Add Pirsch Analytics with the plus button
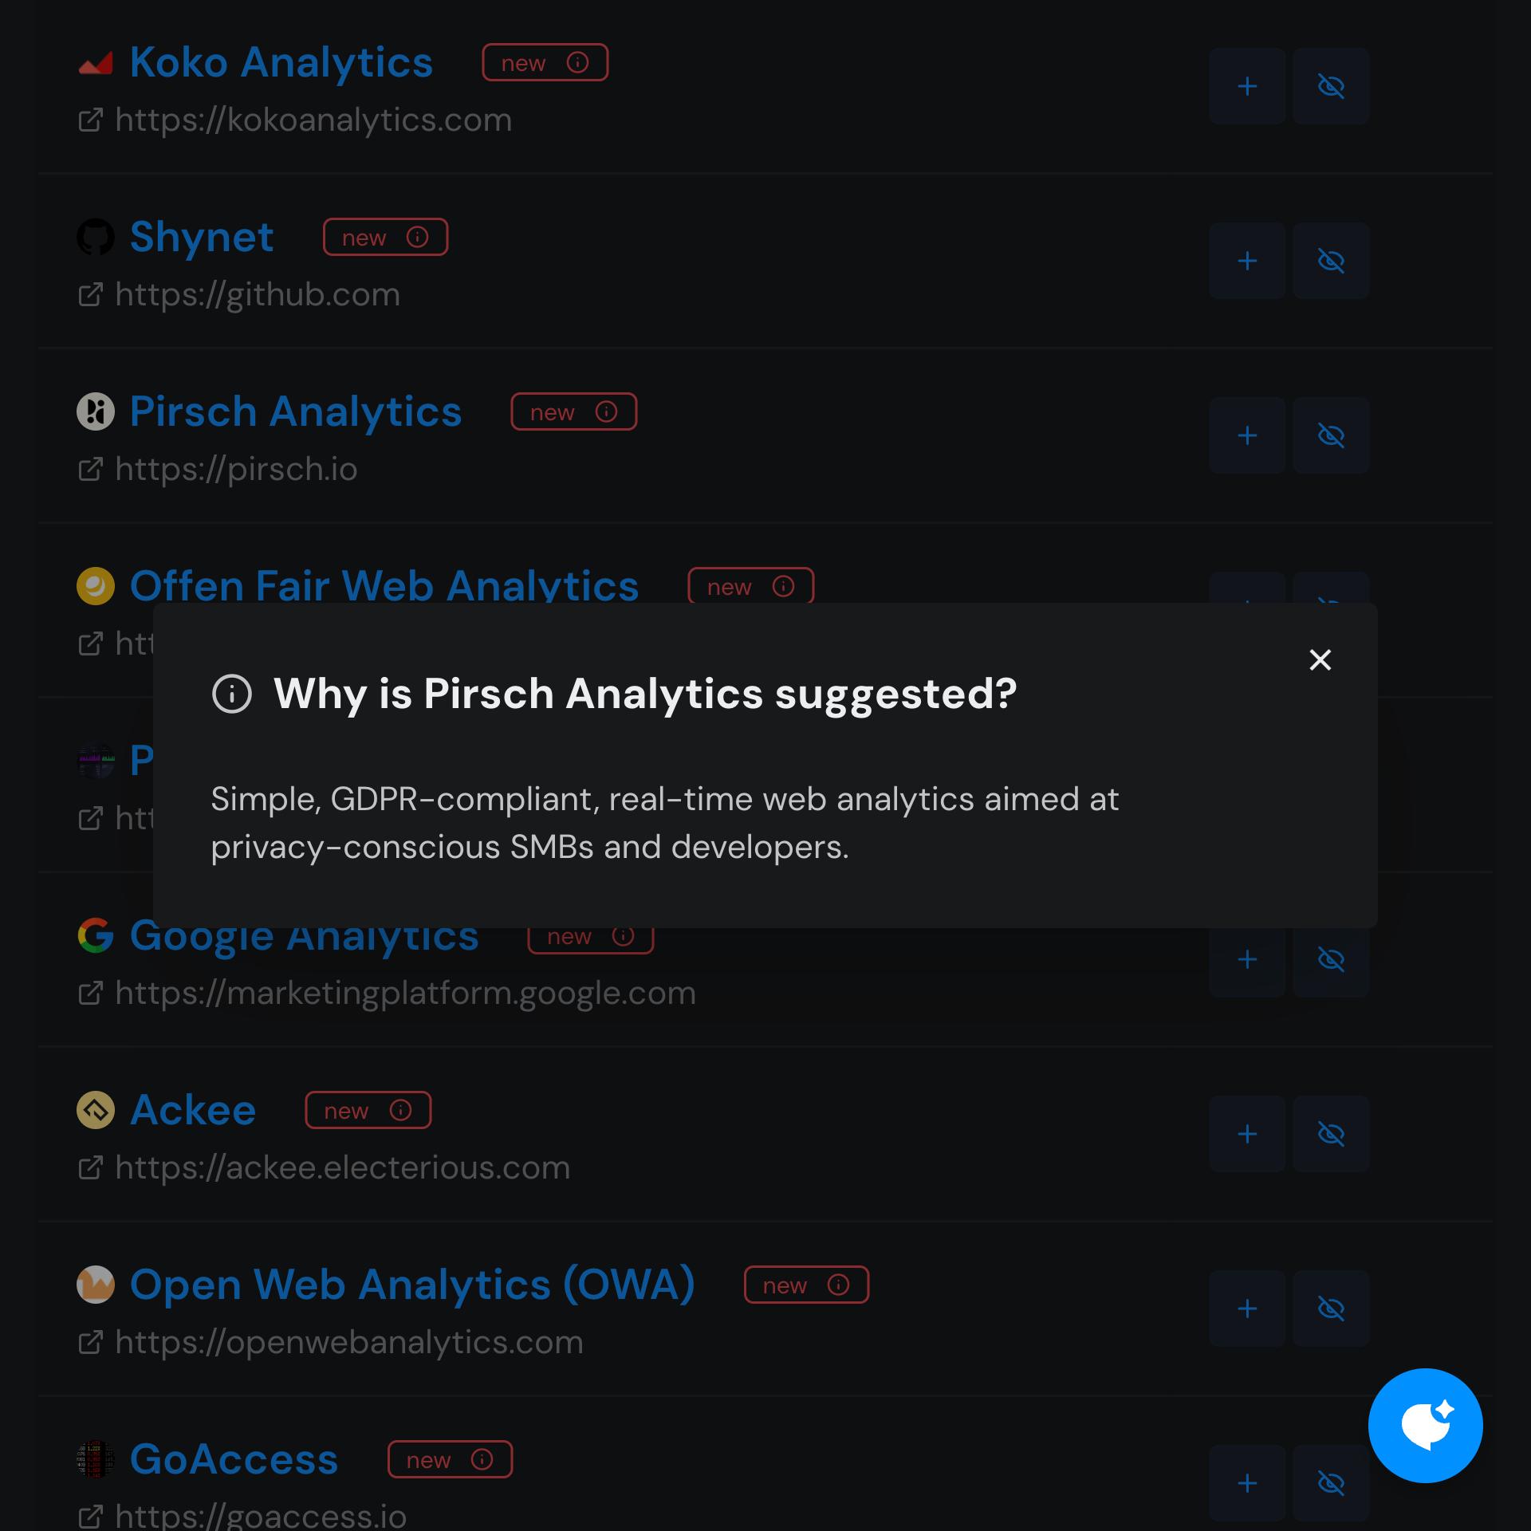This screenshot has width=1531, height=1531. click(1247, 435)
